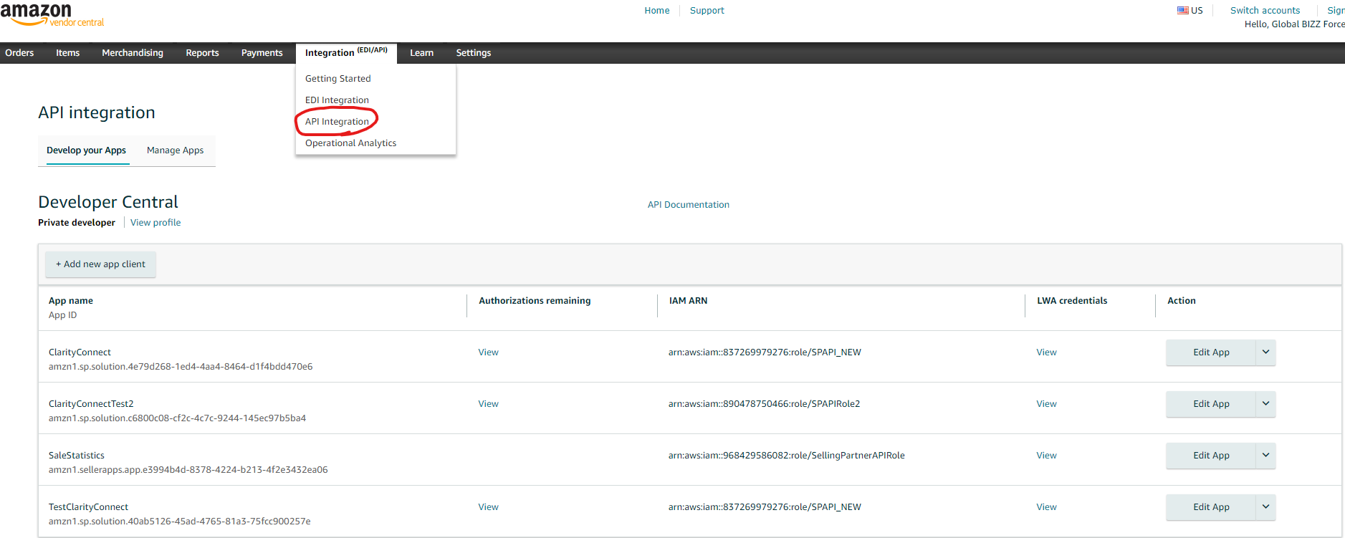Click the IAM ARN column header

(x=688, y=301)
